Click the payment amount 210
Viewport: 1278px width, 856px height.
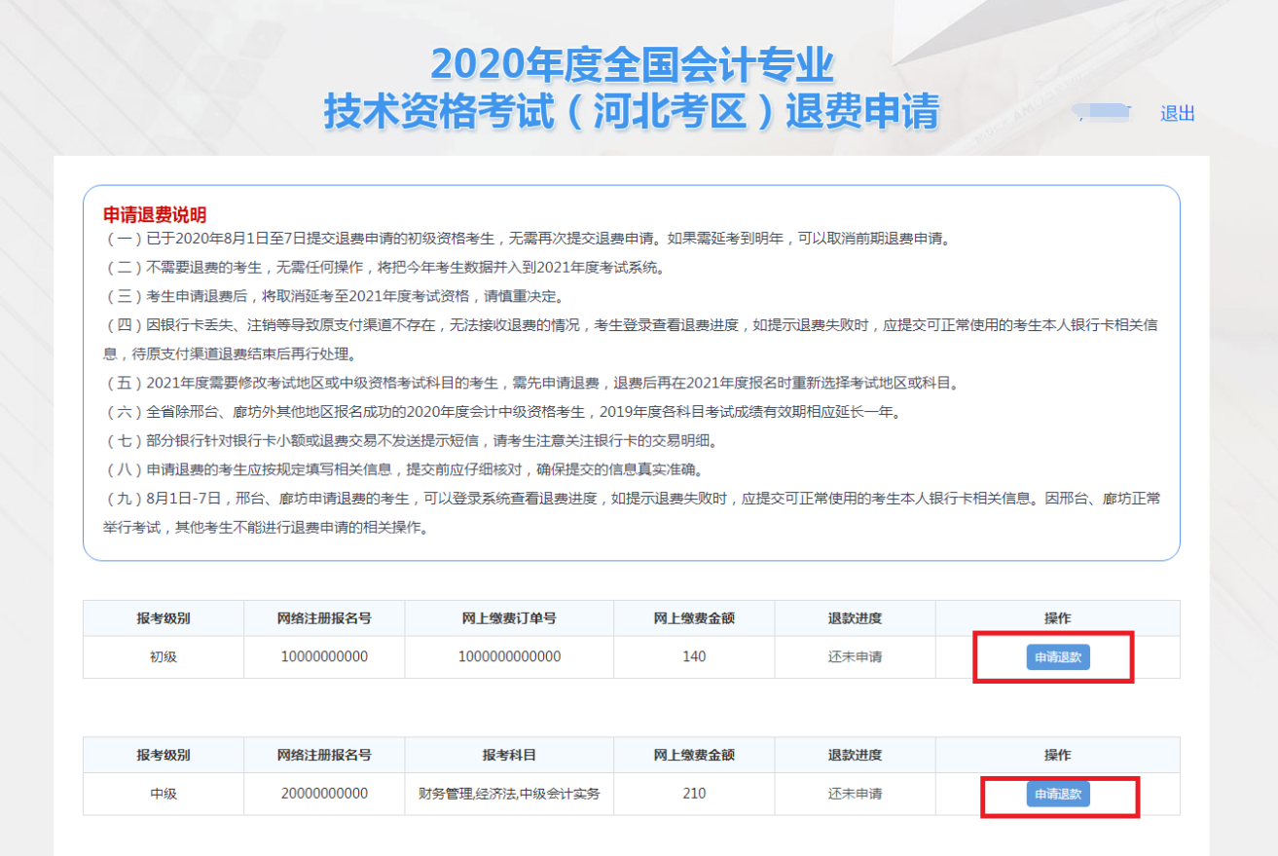coord(694,793)
